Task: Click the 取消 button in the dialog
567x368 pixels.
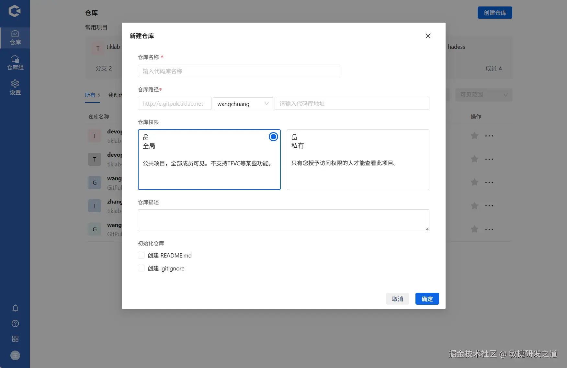Action: [x=397, y=299]
